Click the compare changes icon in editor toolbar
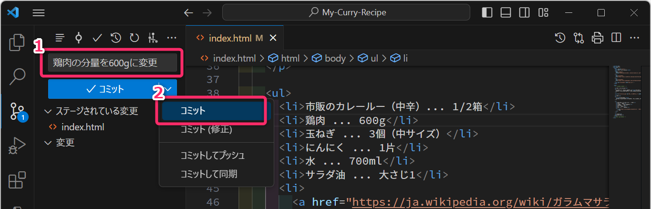651x209 pixels. click(579, 38)
